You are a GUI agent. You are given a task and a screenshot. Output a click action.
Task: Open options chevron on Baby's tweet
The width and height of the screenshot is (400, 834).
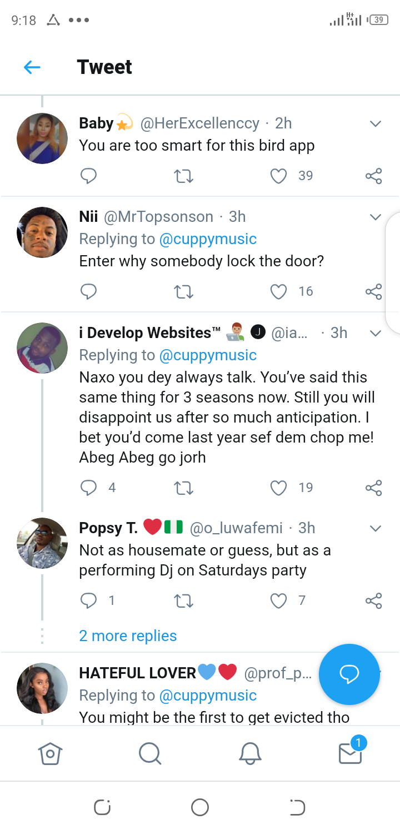(376, 123)
